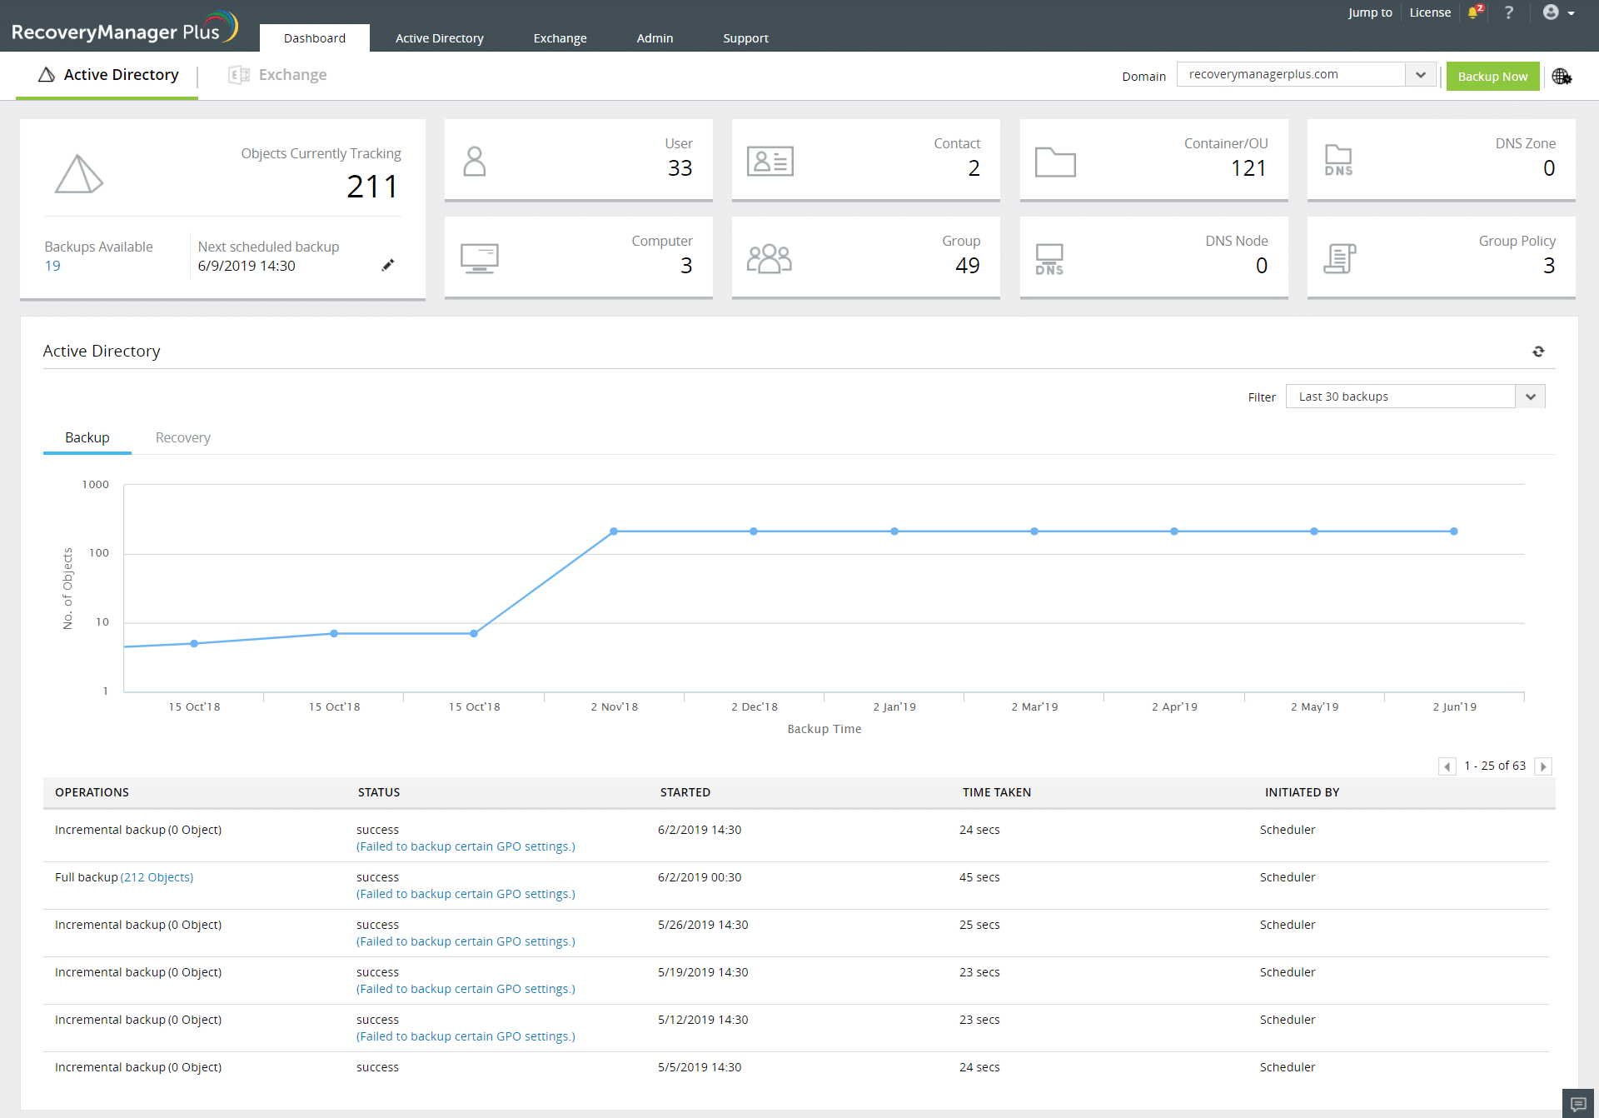Click the pagination text 1 - 25 of 63
Viewport: 1599px width, 1118px height.
(x=1495, y=766)
